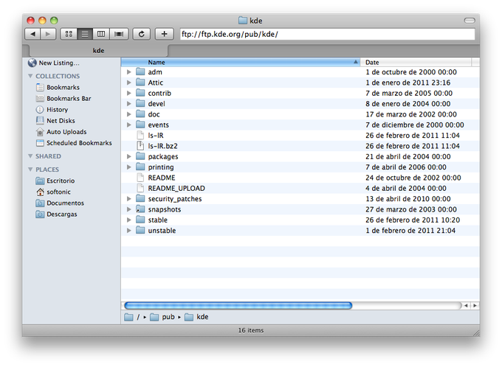Sort by Date column header
Viewport: 502px width, 367px height.
click(416, 63)
